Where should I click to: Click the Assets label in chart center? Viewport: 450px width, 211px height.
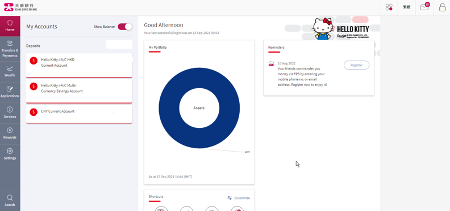(199, 108)
